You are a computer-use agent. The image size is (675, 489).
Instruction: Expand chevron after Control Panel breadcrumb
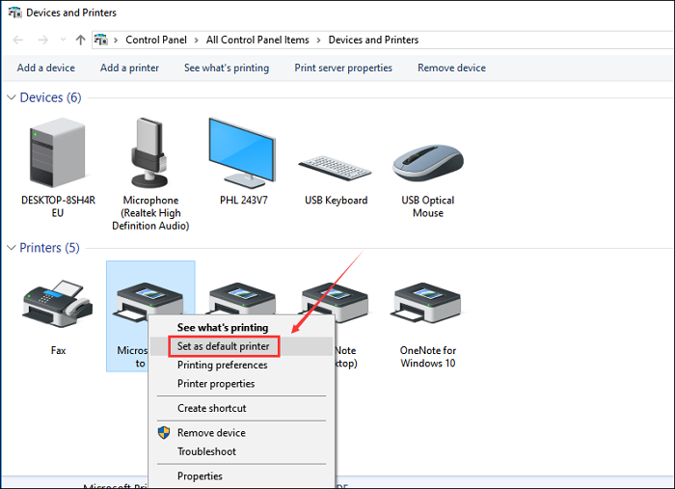click(x=197, y=41)
